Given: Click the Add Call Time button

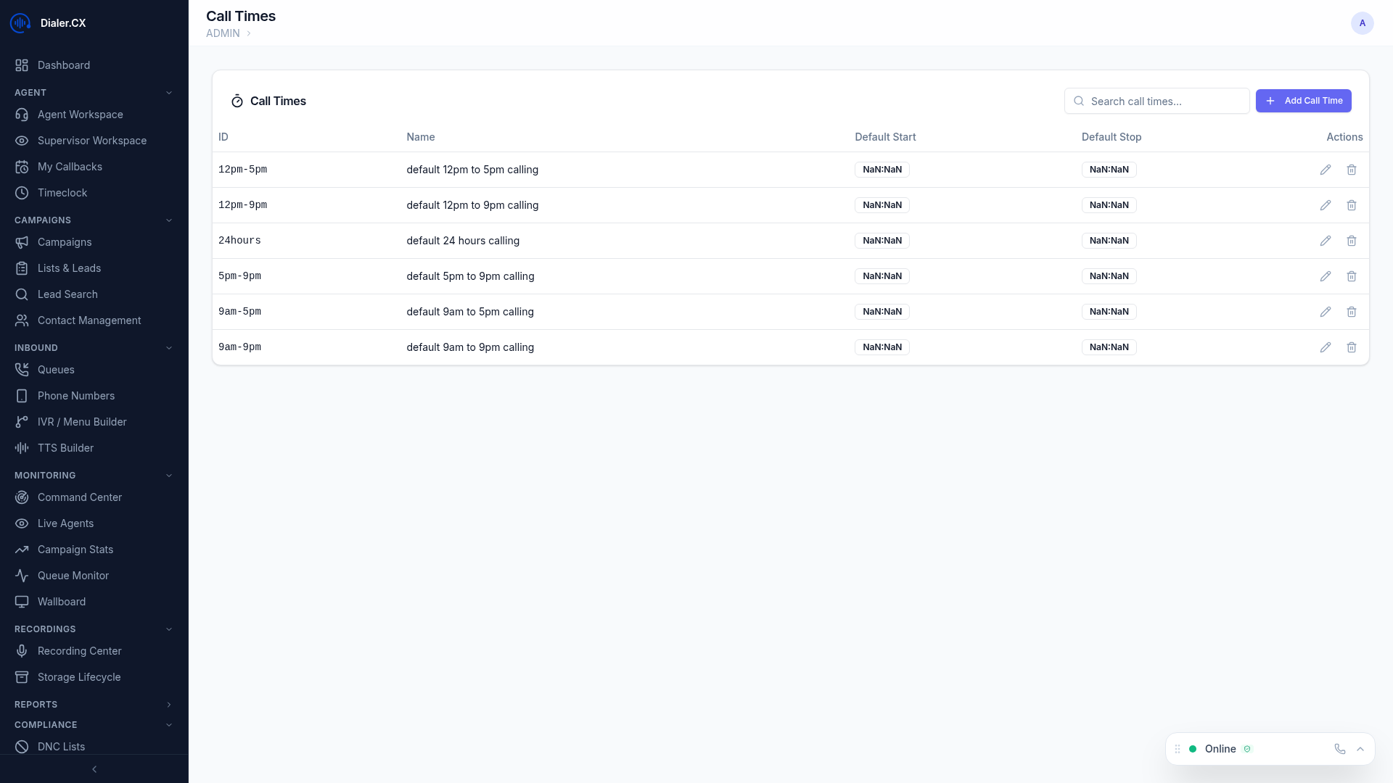Looking at the screenshot, I should click(x=1303, y=101).
